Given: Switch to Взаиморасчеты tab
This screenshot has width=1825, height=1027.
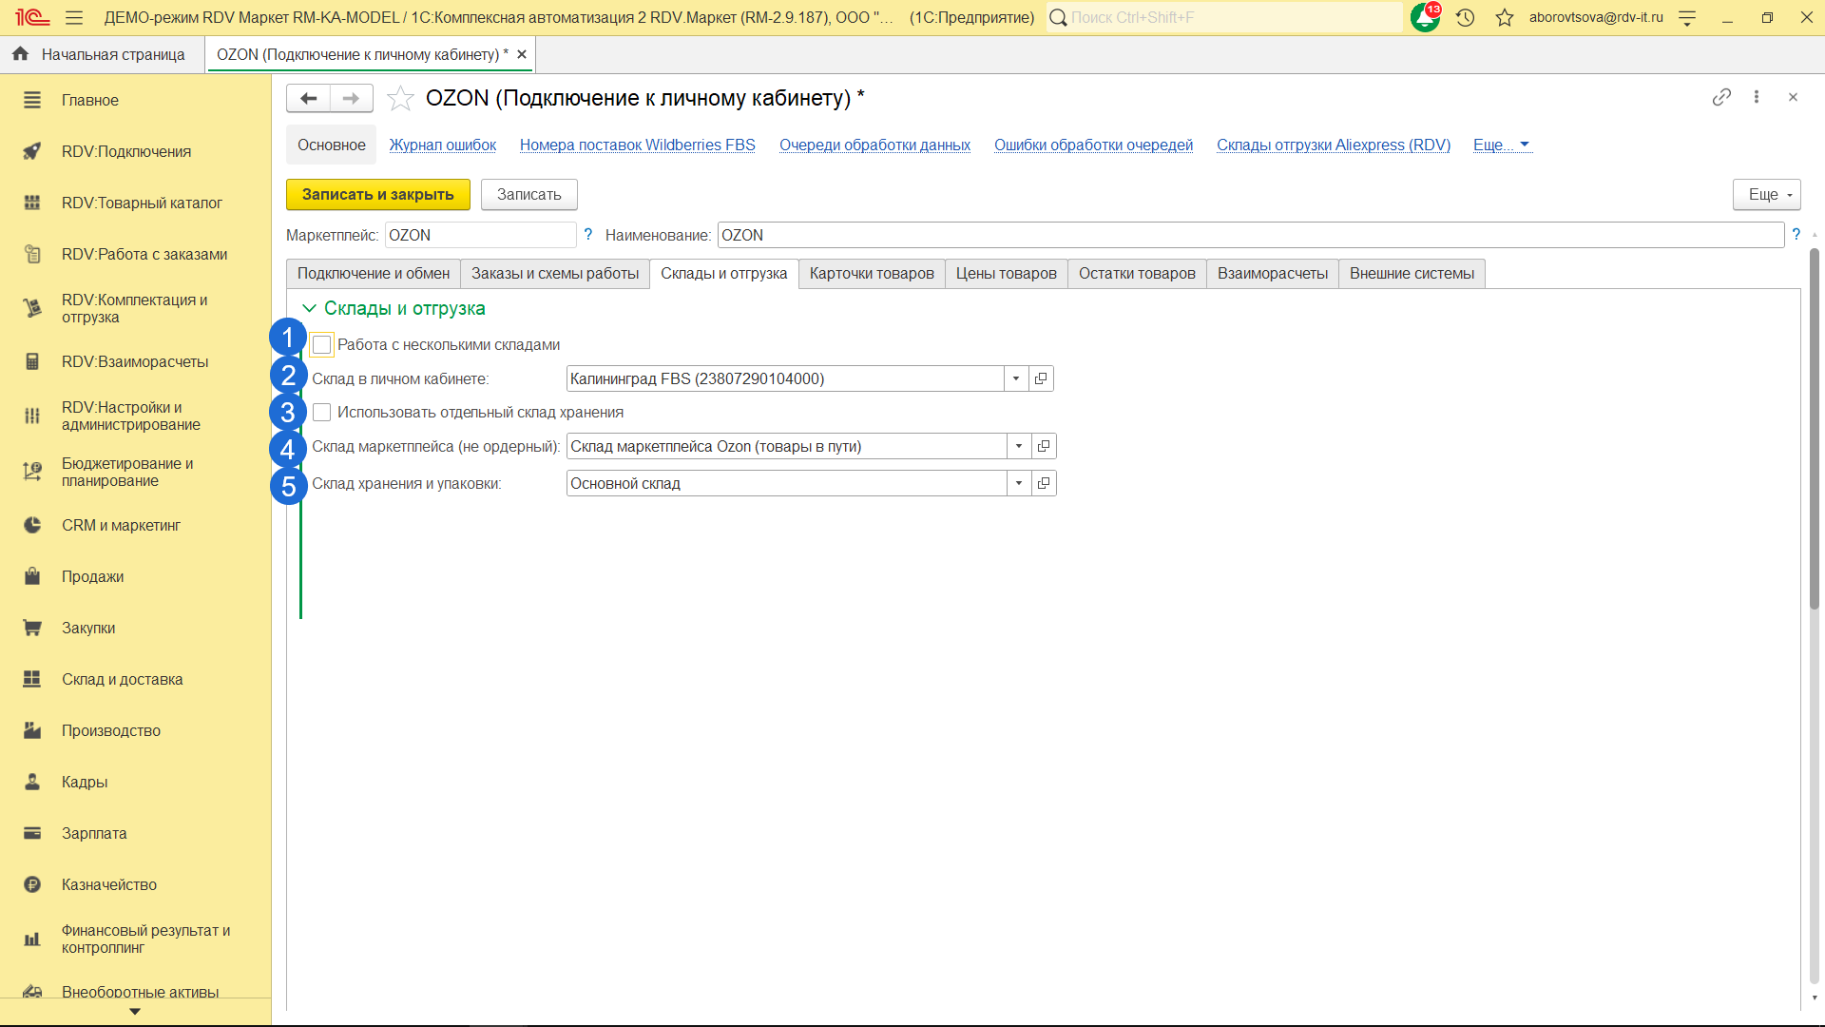Looking at the screenshot, I should [1272, 274].
